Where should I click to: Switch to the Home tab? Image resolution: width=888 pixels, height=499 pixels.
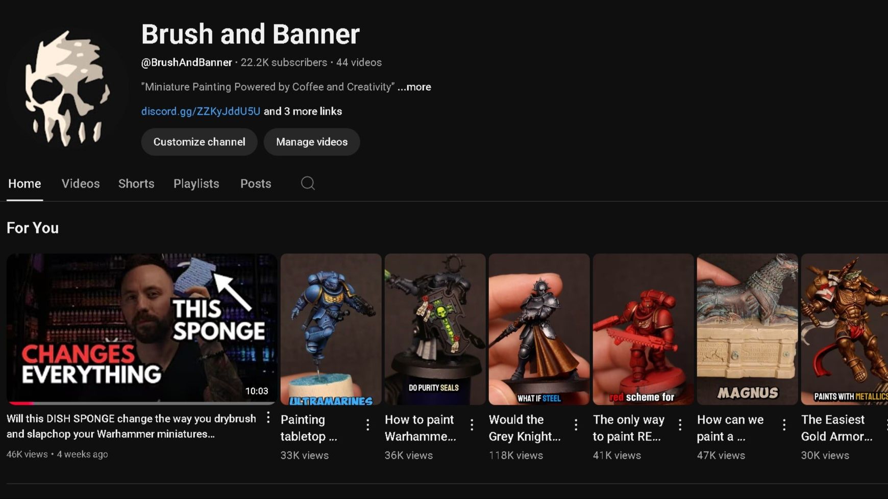(x=24, y=184)
